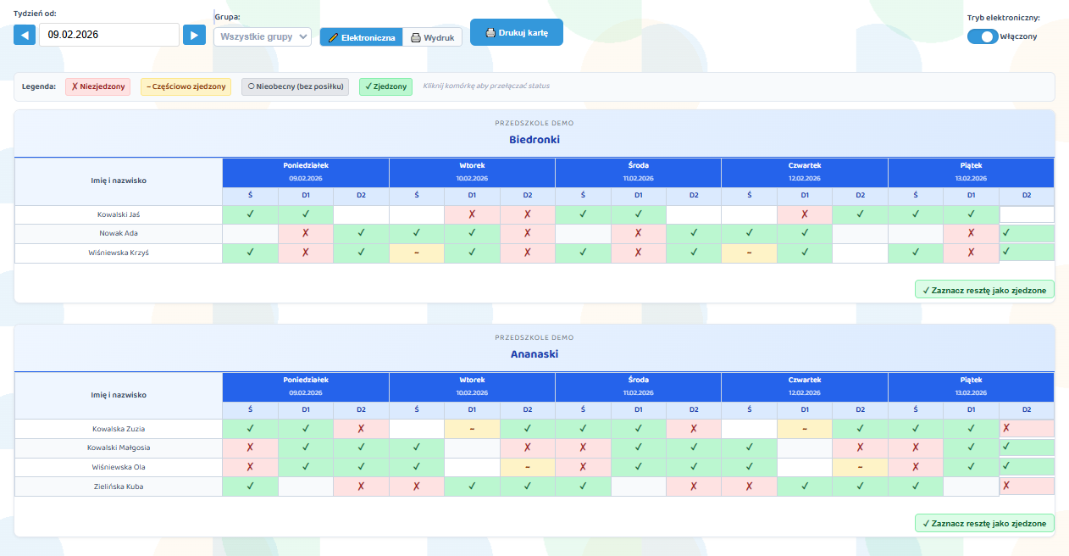This screenshot has width=1069, height=556.
Task: Click the week start date field
Action: [x=109, y=35]
